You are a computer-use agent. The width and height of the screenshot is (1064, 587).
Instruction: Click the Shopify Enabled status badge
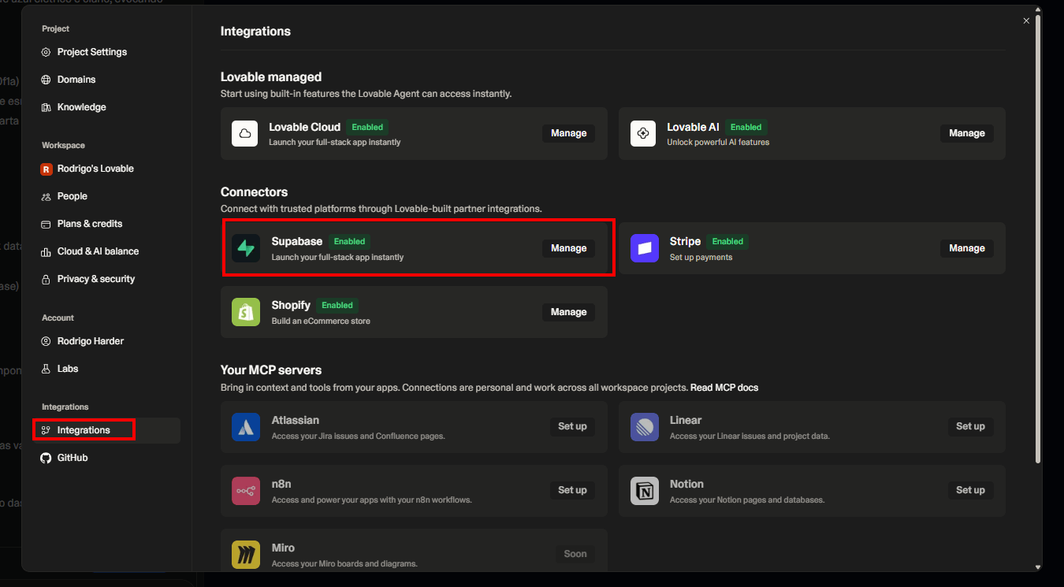coord(337,306)
